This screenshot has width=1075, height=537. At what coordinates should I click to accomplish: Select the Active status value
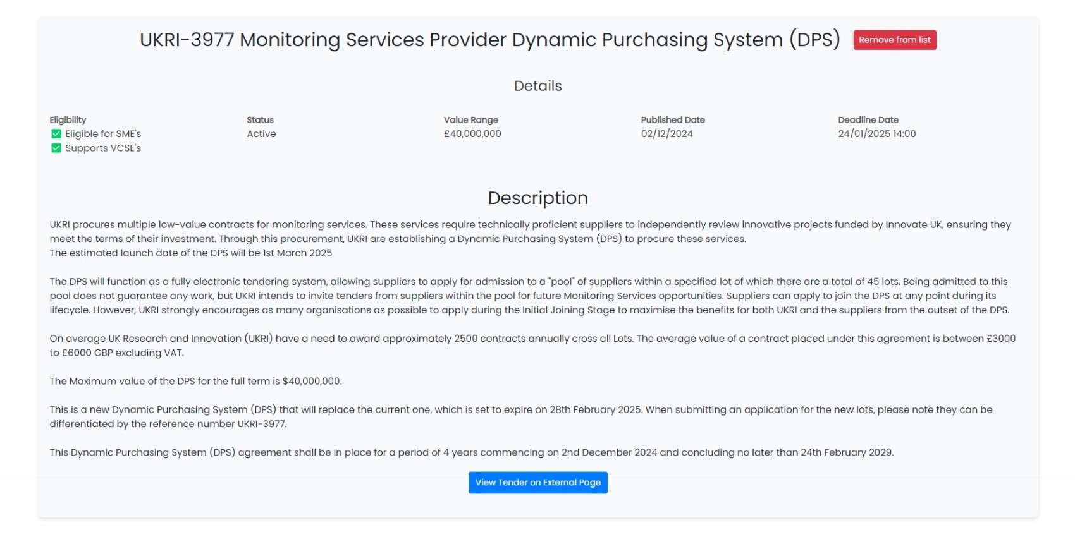pyautogui.click(x=261, y=134)
